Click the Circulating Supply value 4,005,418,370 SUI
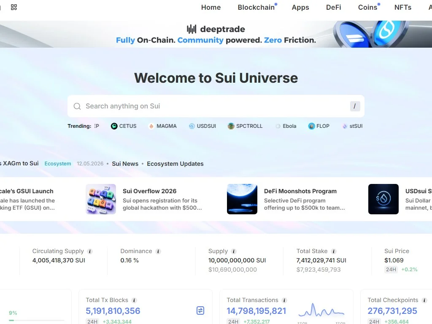Screen dimensions: 432x324 click(59, 260)
